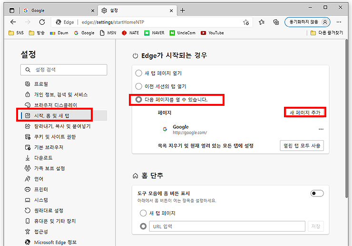The height and width of the screenshot is (246, 352).
Task: Open the UncleCom bookmark
Action: (183, 33)
